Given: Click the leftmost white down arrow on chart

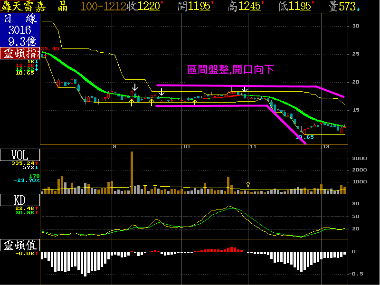Looking at the screenshot, I should [135, 87].
